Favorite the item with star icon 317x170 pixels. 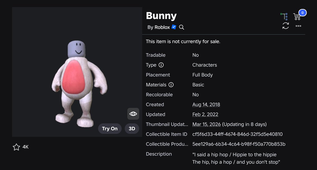pyautogui.click(x=16, y=147)
